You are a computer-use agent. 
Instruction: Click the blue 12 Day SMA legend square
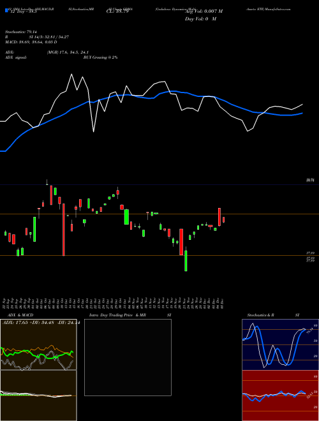[6, 10]
